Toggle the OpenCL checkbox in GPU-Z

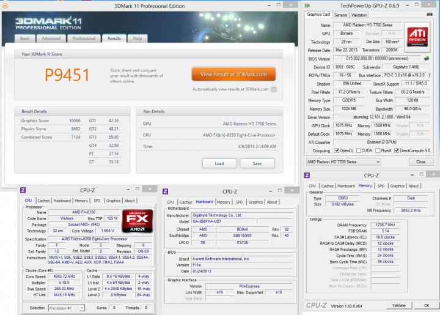click(337, 150)
